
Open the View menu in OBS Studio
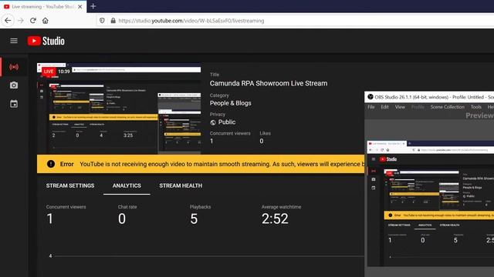point(400,107)
